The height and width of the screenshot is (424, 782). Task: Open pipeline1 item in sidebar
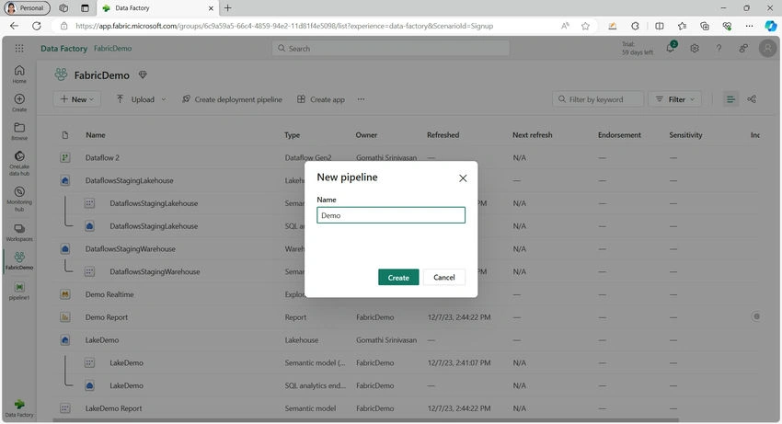coord(19,291)
